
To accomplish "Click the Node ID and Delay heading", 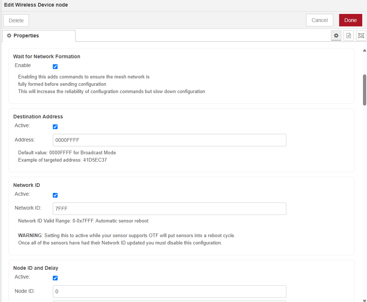I will [x=36, y=268].
